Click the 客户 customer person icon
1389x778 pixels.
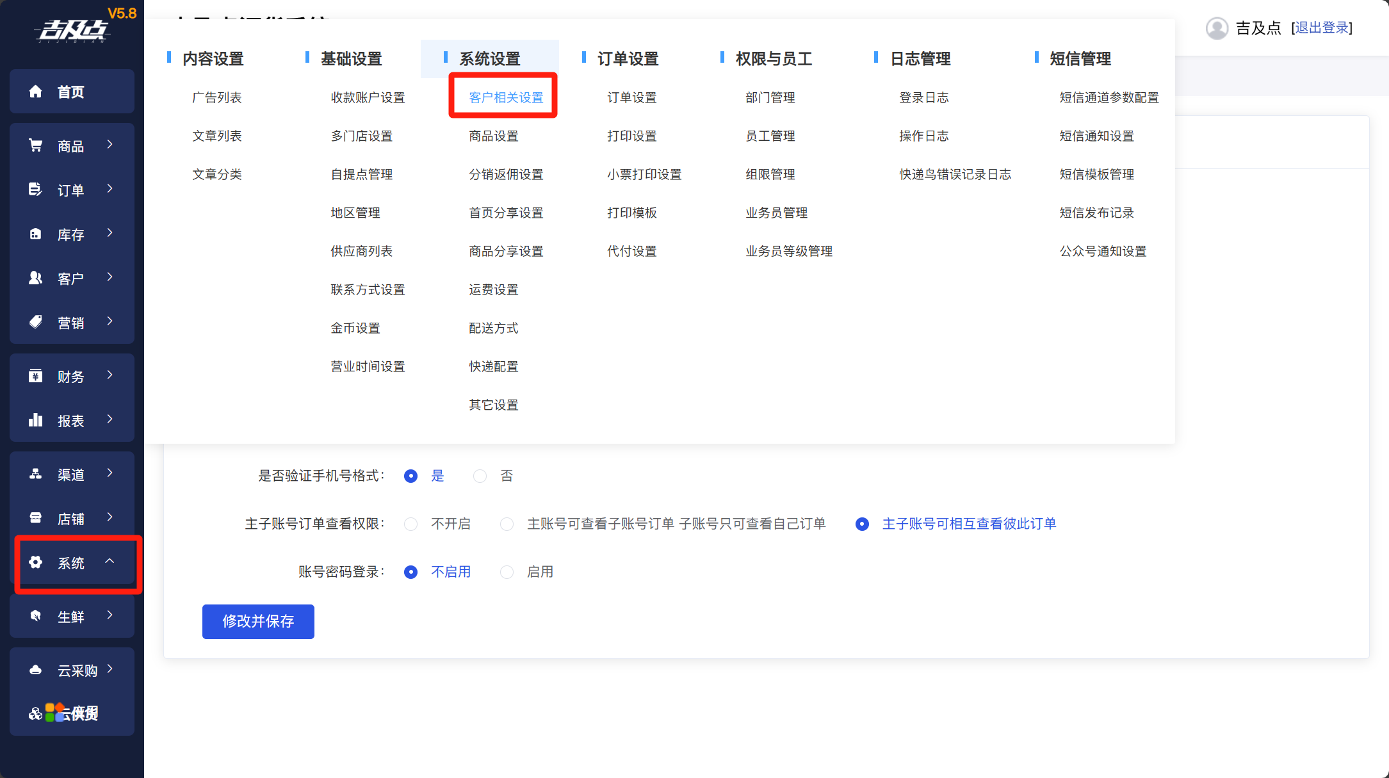click(x=36, y=278)
